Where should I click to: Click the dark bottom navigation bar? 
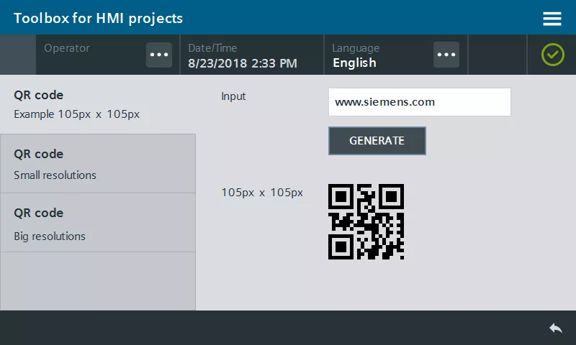(288, 328)
